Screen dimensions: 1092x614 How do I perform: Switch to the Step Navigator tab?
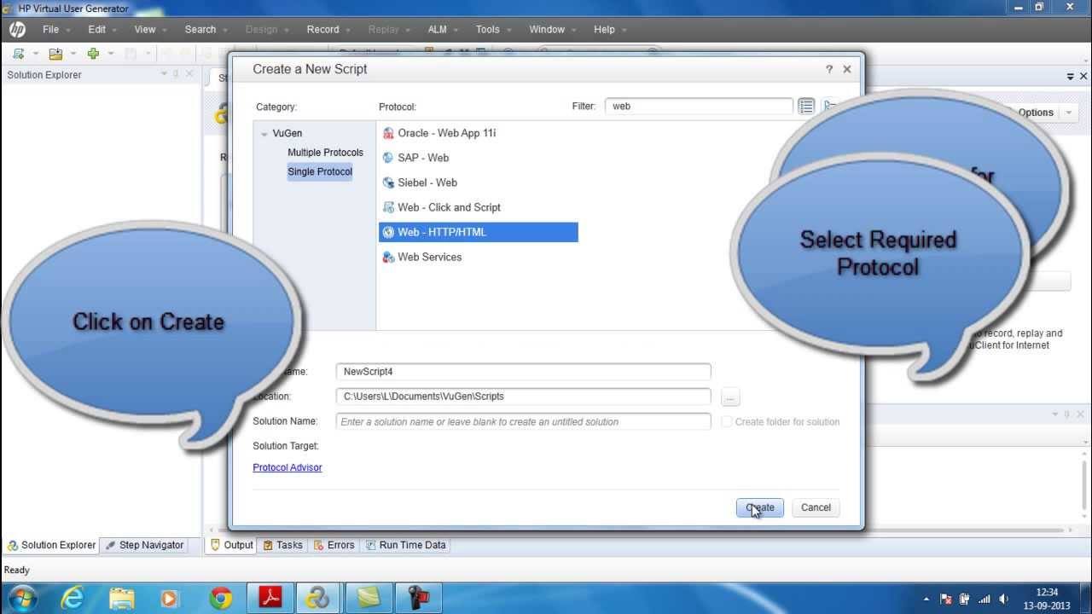click(144, 545)
